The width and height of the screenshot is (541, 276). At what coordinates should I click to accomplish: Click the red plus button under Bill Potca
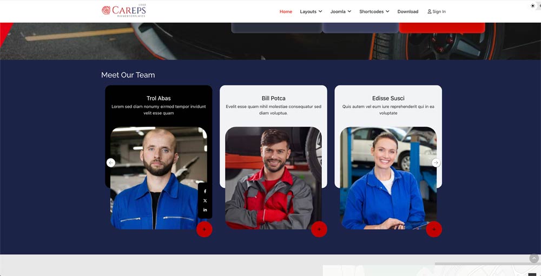coord(319,229)
